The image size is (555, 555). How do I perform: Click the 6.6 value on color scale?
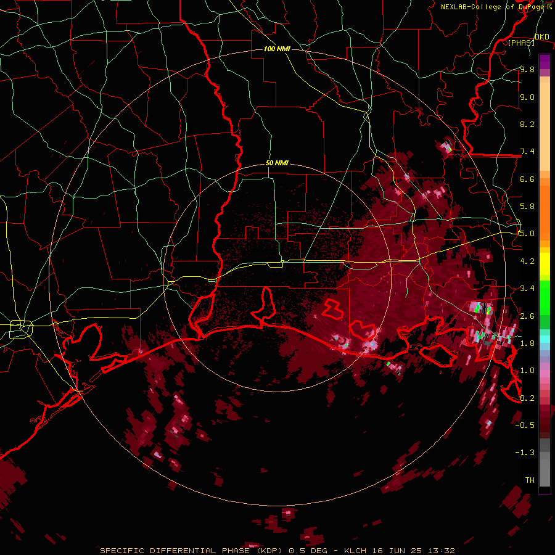pos(527,179)
